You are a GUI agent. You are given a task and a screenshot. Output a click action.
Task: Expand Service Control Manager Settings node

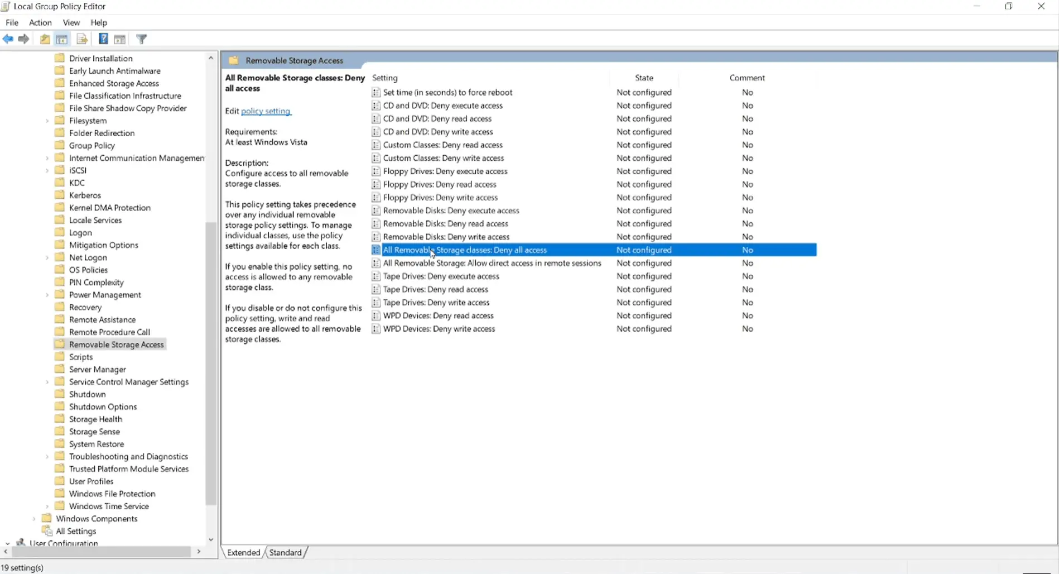[x=47, y=381]
